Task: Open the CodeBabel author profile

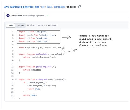Action: 16,16
